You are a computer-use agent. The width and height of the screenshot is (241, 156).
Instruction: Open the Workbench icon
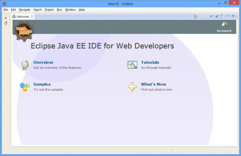[224, 24]
